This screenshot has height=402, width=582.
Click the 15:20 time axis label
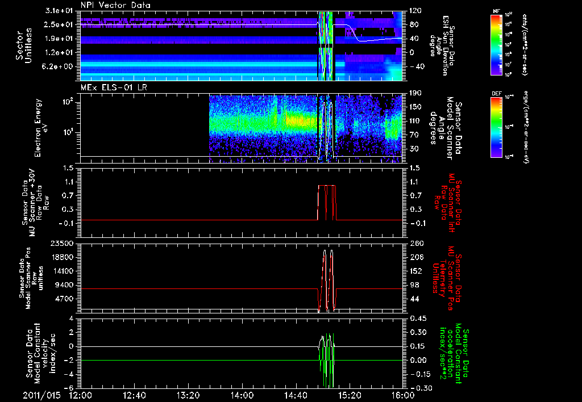coord(348,395)
